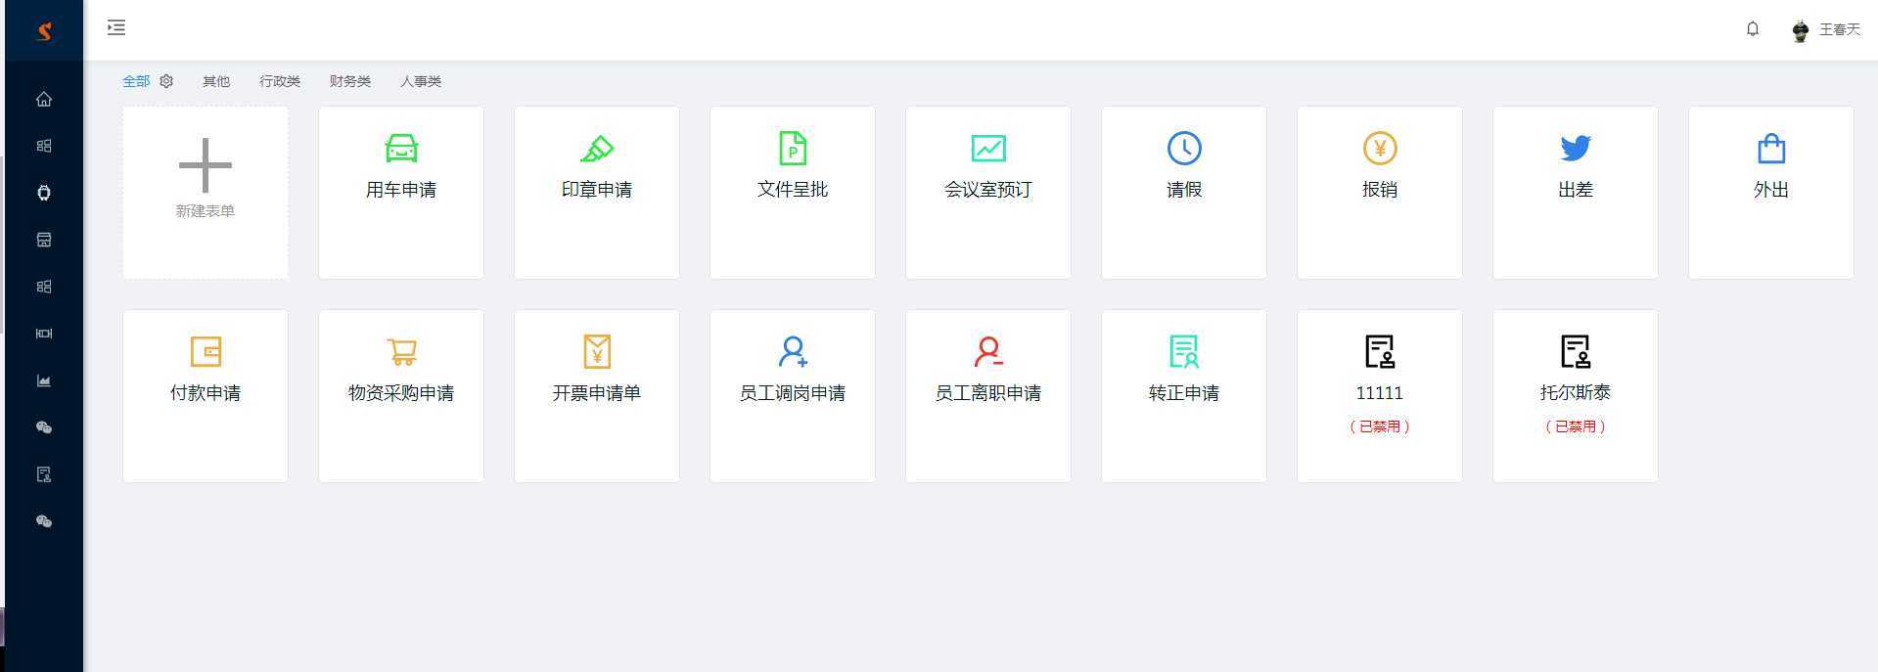Toggle the sidebar collapse menu icon
The image size is (1878, 672).
tap(116, 27)
